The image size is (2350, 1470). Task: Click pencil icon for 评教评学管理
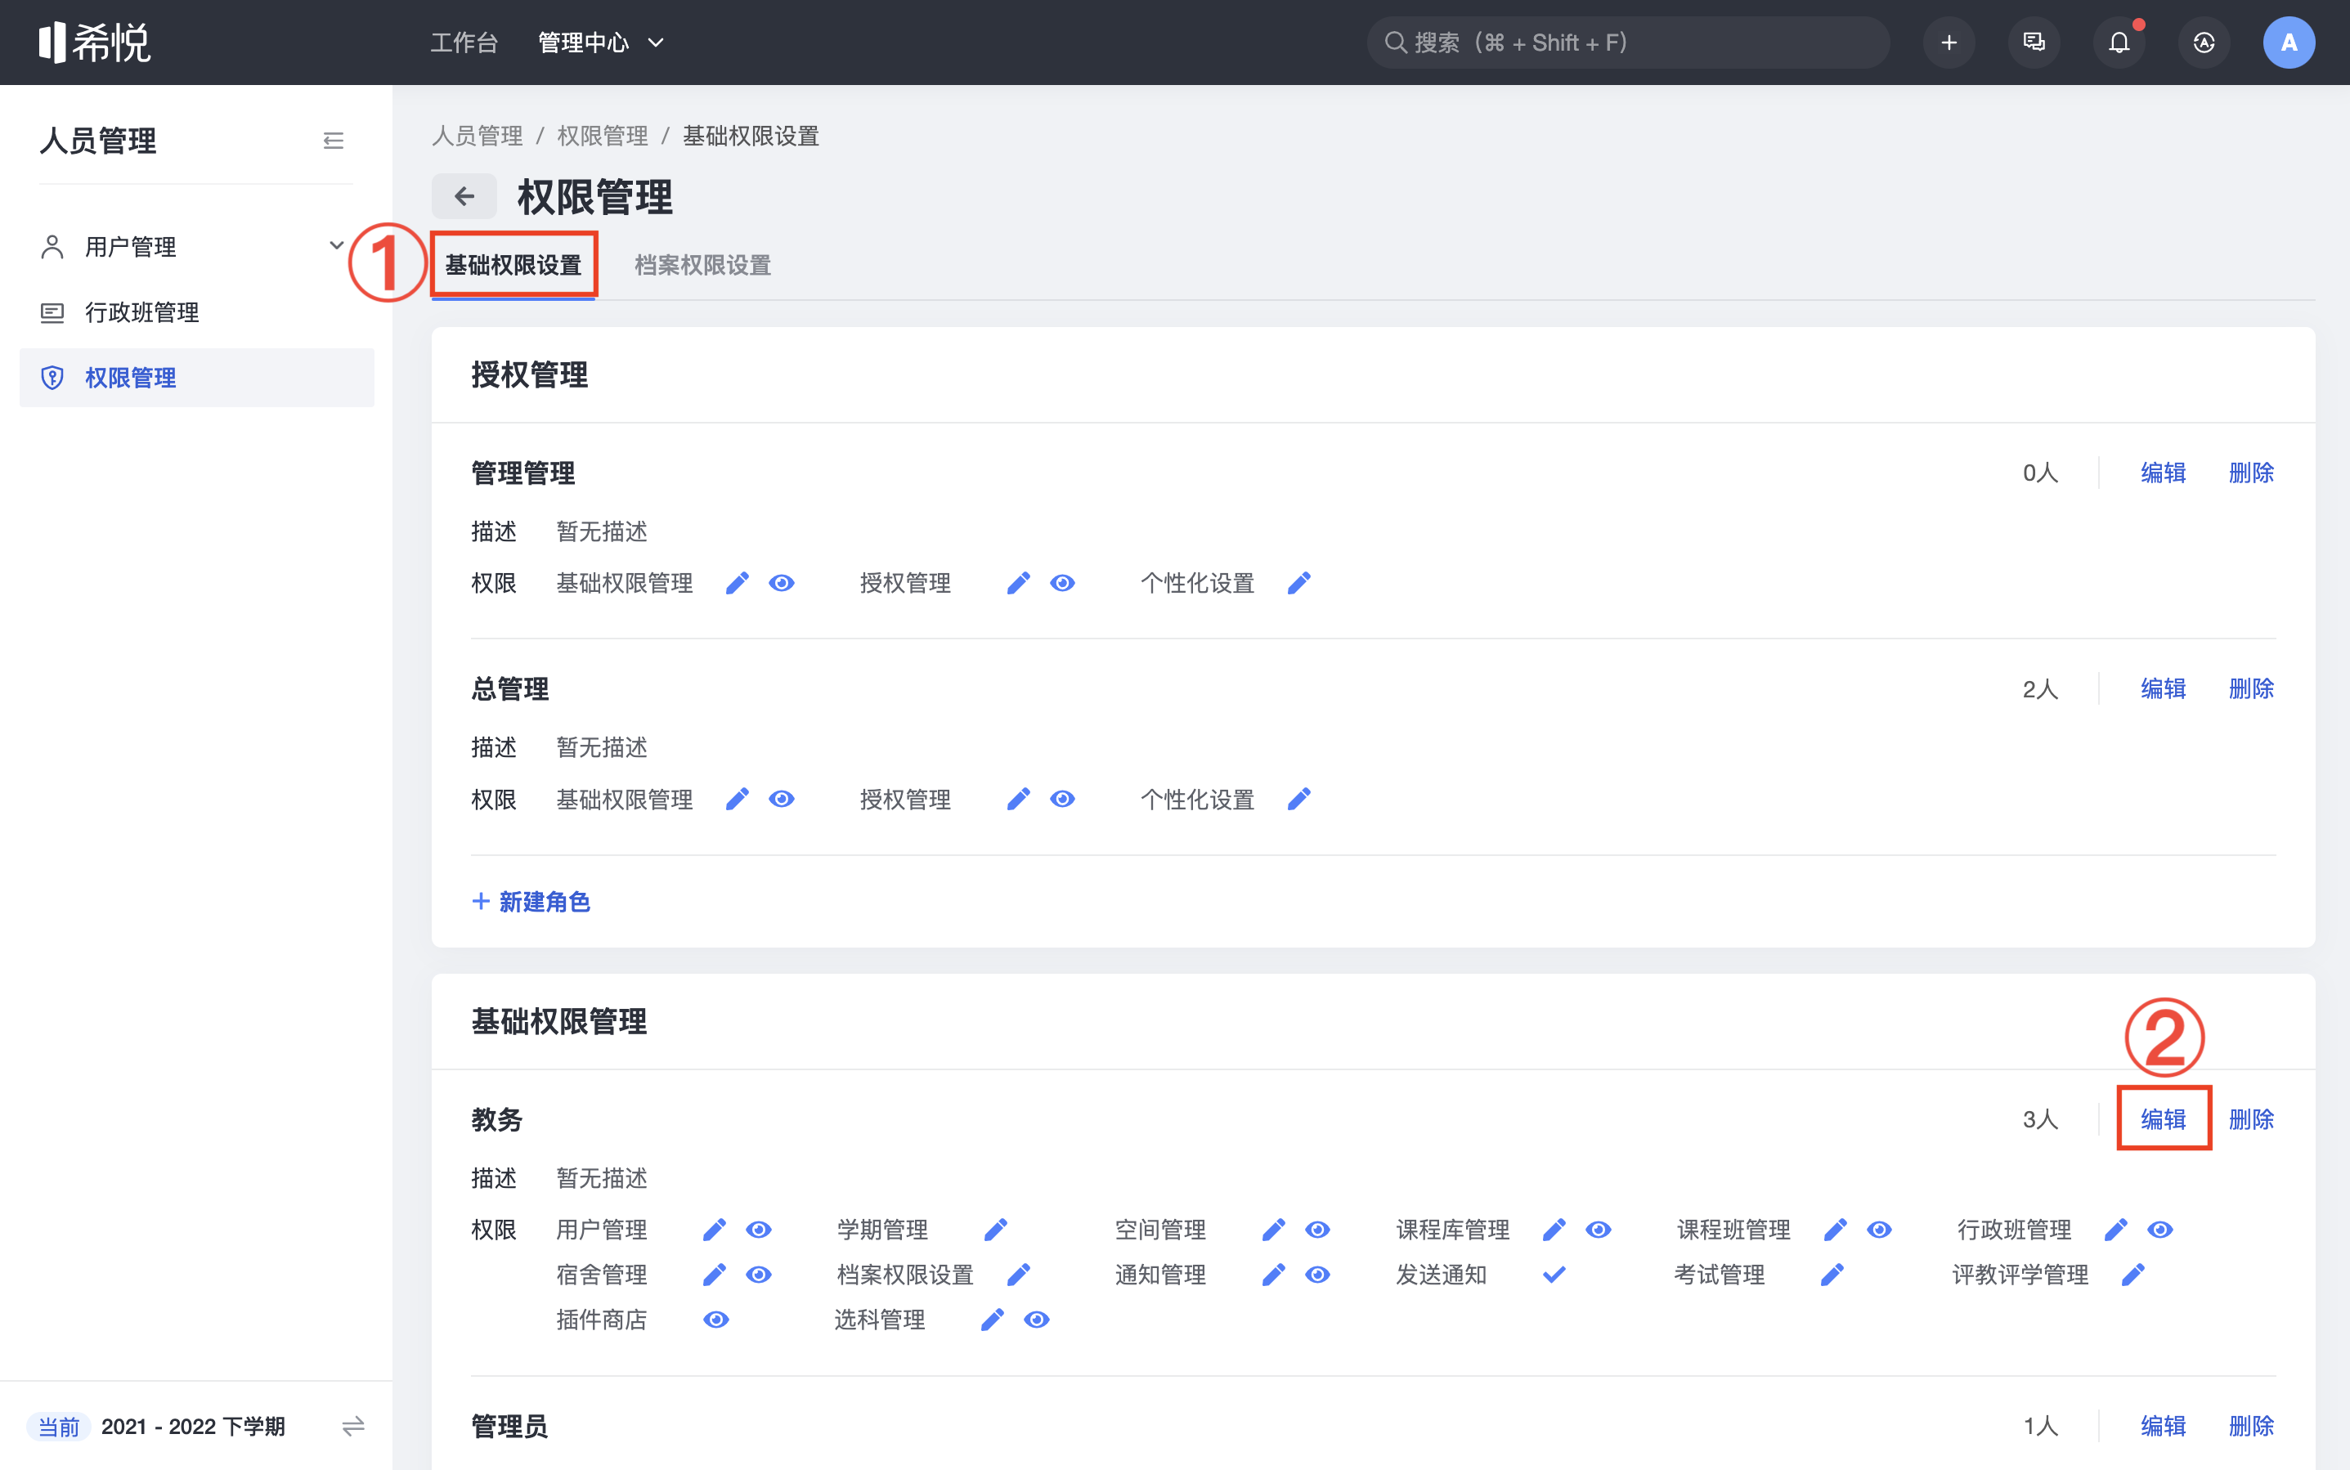click(2132, 1274)
